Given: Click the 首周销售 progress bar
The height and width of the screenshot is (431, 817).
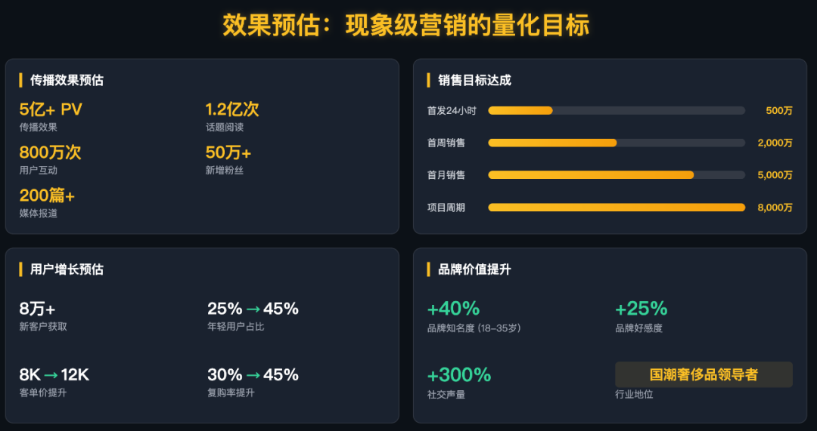Looking at the screenshot, I should click(617, 143).
